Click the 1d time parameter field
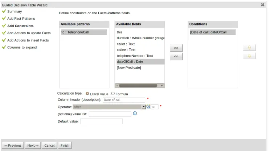Image resolution: width=270 pixels, height=151 pixels. 154,107
